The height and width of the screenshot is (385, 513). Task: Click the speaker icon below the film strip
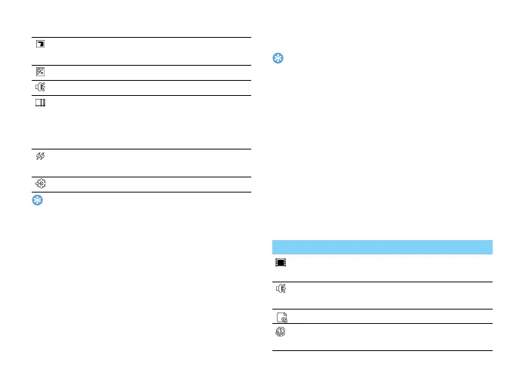281,288
